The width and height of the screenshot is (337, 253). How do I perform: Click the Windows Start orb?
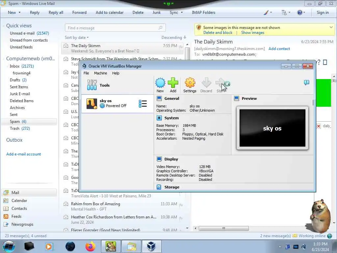[9, 246]
